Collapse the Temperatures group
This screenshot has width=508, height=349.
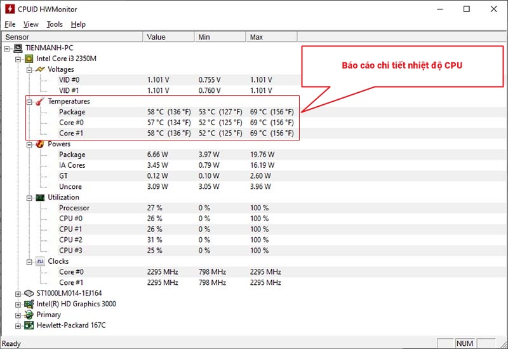coord(29,102)
